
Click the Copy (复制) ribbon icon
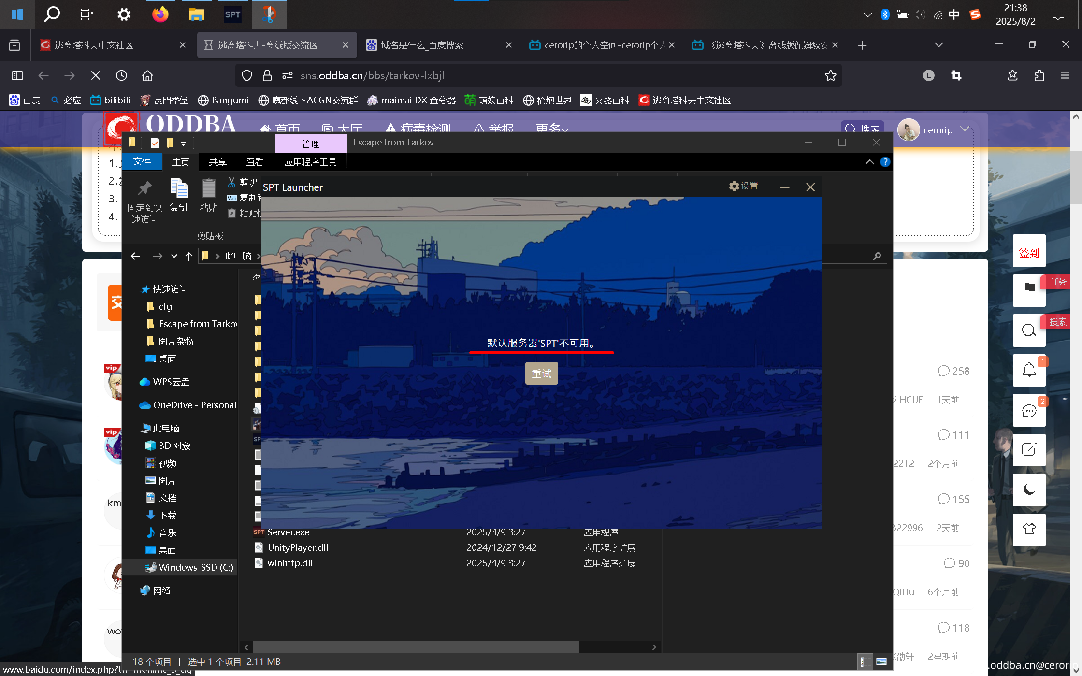[179, 195]
